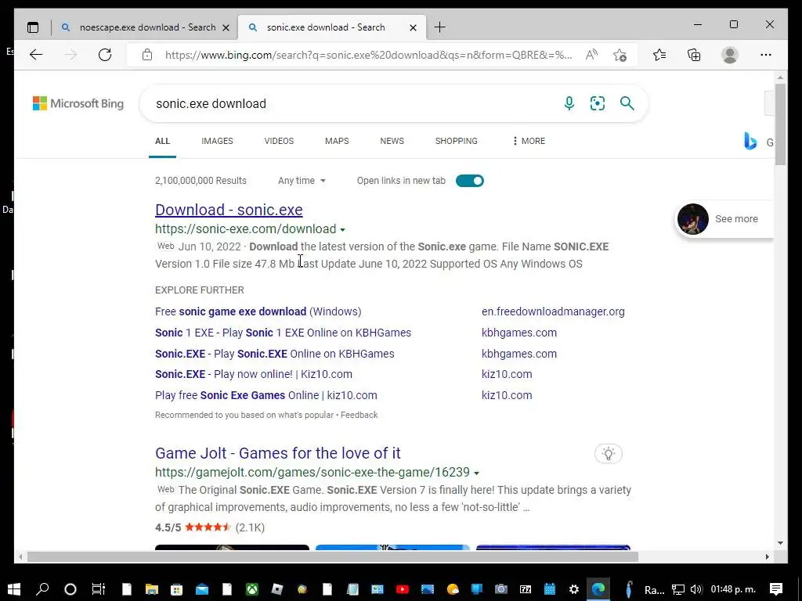This screenshot has width=802, height=601.
Task: Open Task View on taskbar
Action: (x=98, y=589)
